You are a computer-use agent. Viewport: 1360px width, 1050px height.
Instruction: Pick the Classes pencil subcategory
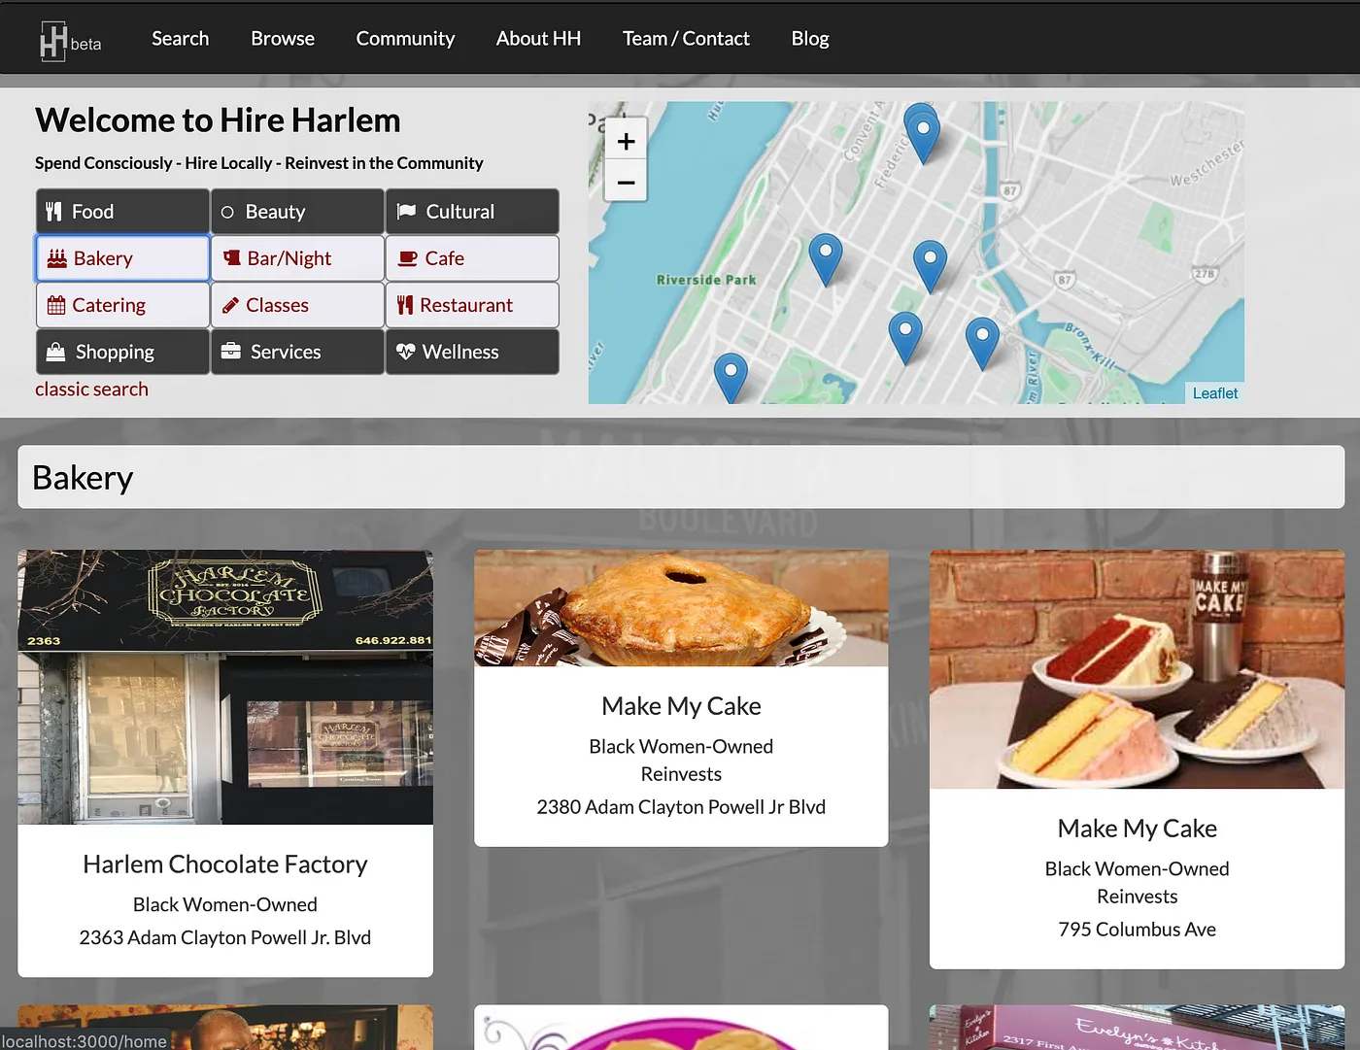point(297,305)
